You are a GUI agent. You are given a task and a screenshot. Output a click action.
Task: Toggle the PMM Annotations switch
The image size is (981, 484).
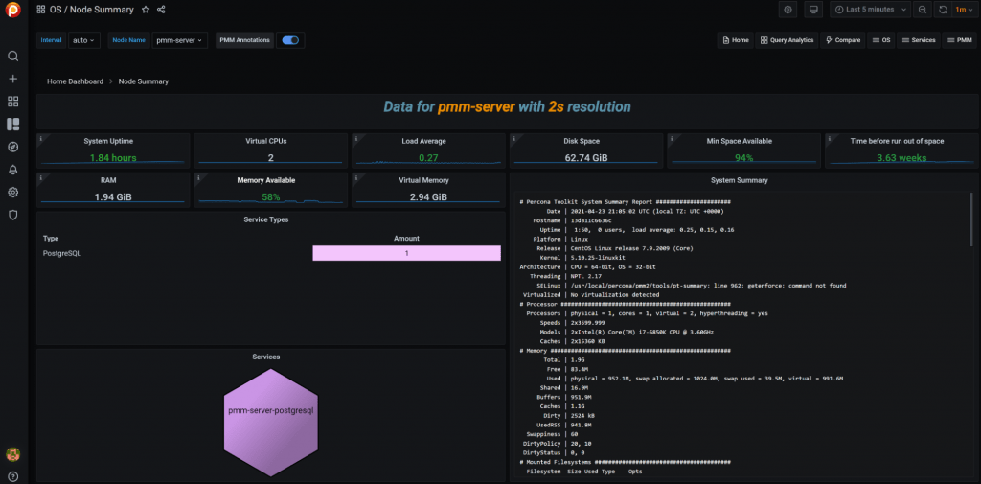pyautogui.click(x=289, y=40)
